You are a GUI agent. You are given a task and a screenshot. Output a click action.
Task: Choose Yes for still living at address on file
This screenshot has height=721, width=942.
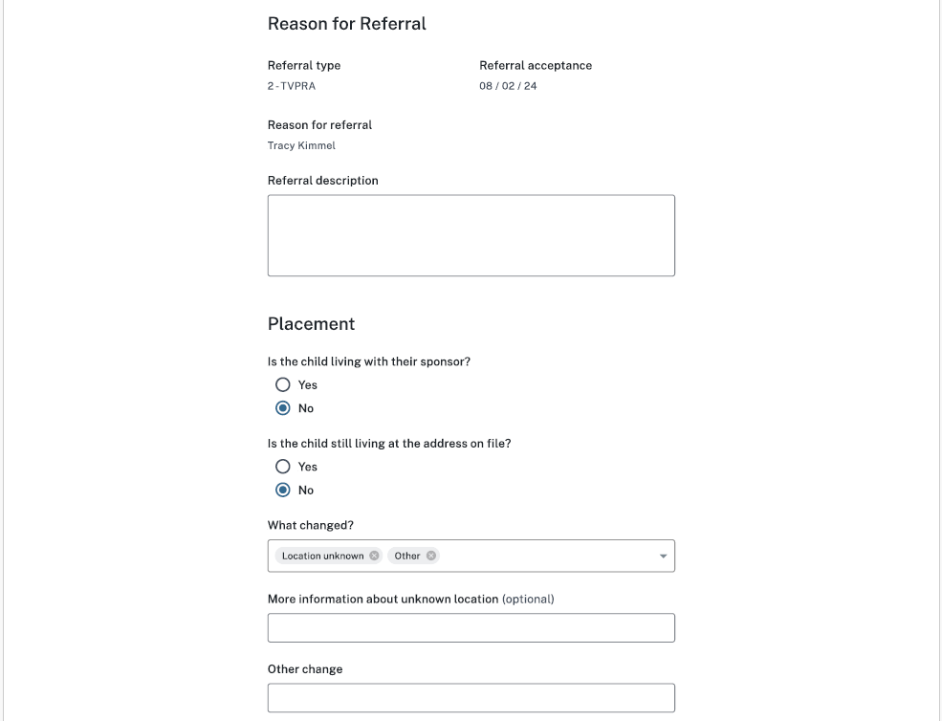point(283,467)
